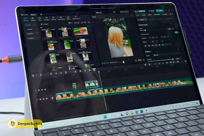Click the media search magnifier icon
204x136 pixels.
(x=88, y=22)
